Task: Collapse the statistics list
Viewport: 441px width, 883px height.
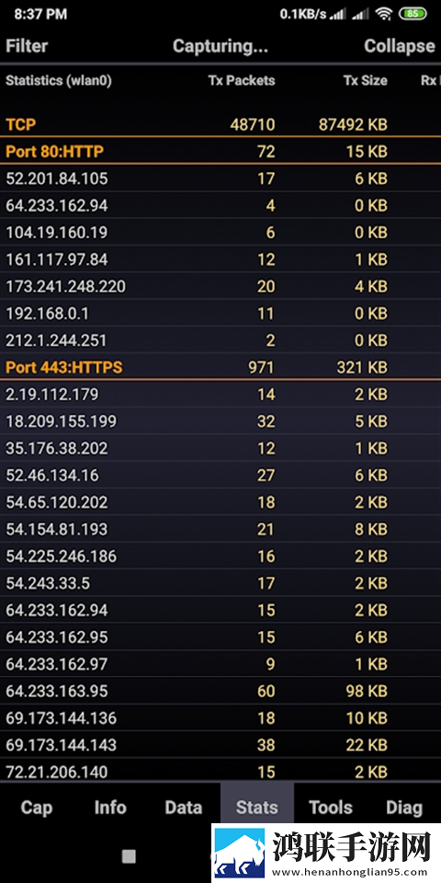Action: tap(400, 46)
